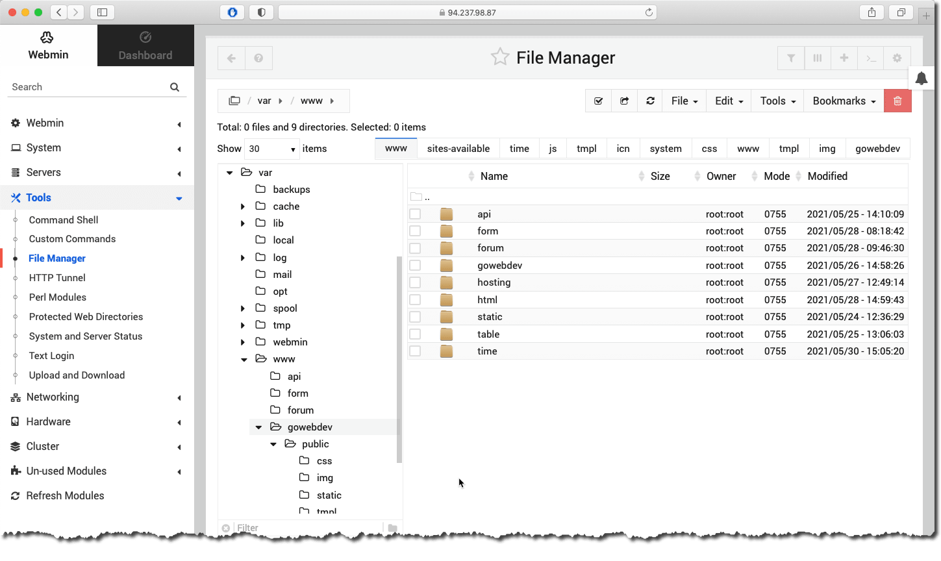Click the Safari privacy shield icon
This screenshot has height=561, width=941.
pyautogui.click(x=262, y=12)
